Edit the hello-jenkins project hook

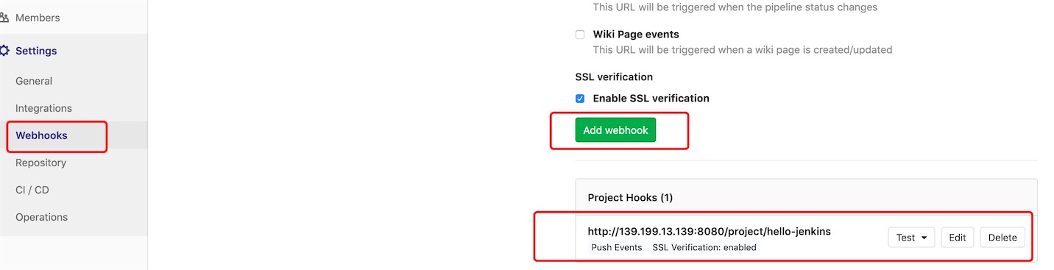[957, 238]
